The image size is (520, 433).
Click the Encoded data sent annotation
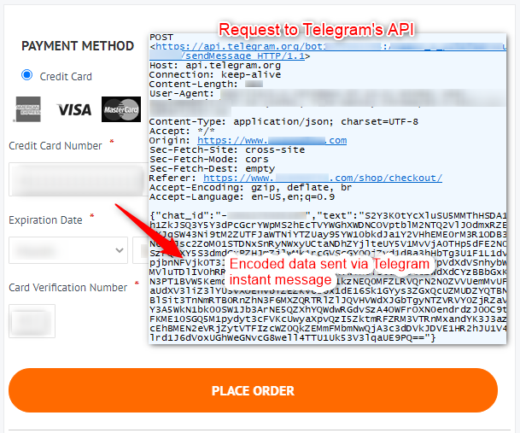point(330,272)
